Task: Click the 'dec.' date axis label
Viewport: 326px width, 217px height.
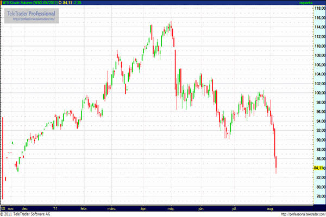Action: [25, 208]
